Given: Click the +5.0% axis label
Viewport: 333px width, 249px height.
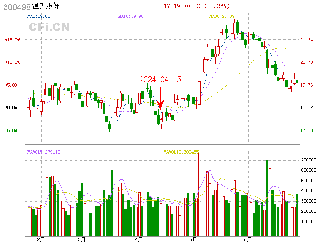Looking at the screenshot, I should point(11,85).
